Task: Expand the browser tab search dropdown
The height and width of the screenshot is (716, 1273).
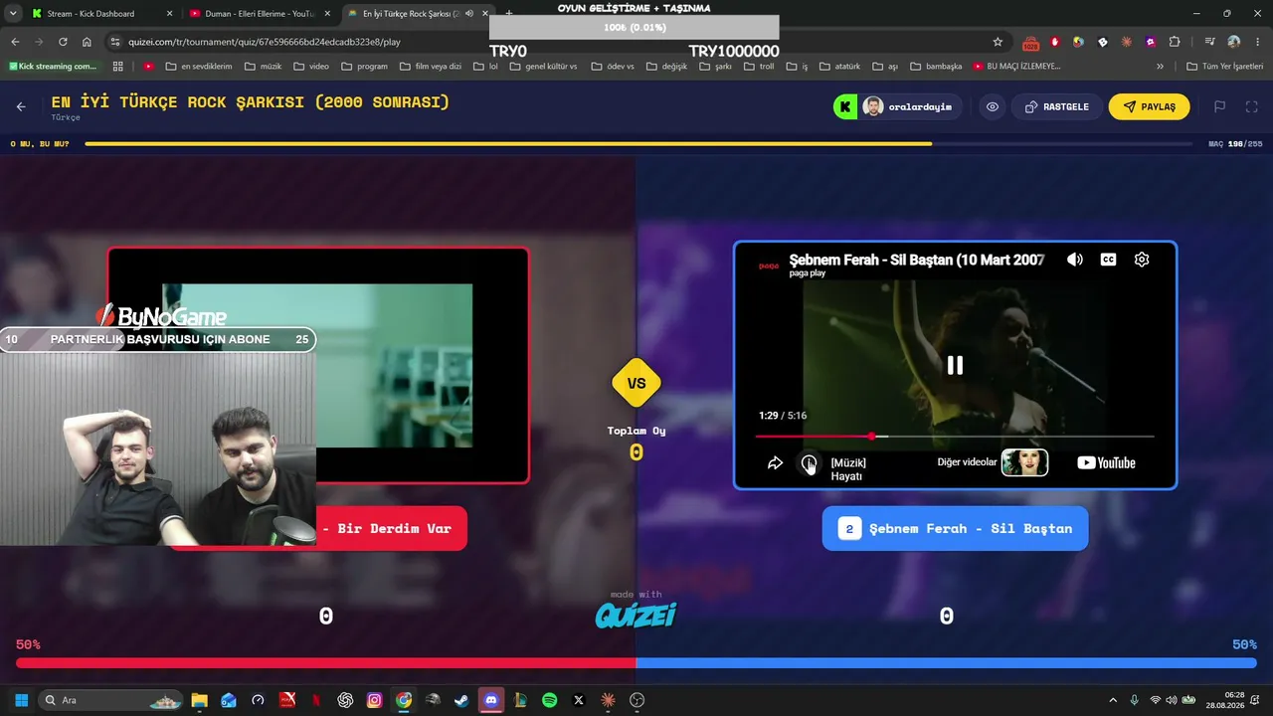Action: (13, 14)
